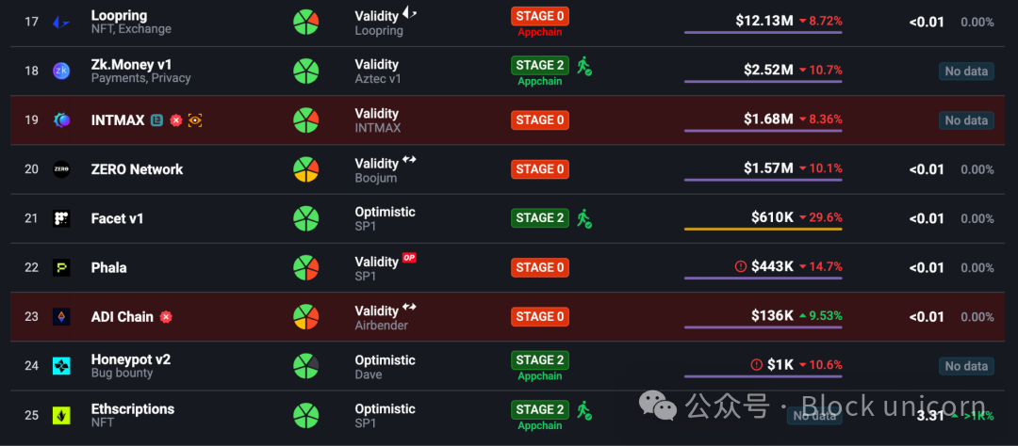Click the Loopring project logo
Image resolution: width=1018 pixels, height=446 pixels.
click(61, 22)
